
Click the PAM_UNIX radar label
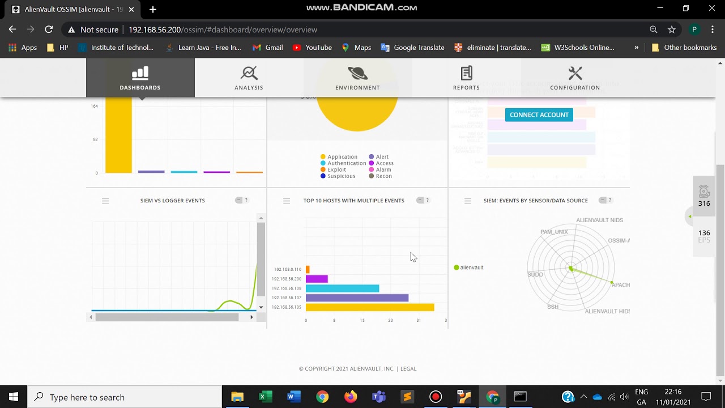click(554, 232)
